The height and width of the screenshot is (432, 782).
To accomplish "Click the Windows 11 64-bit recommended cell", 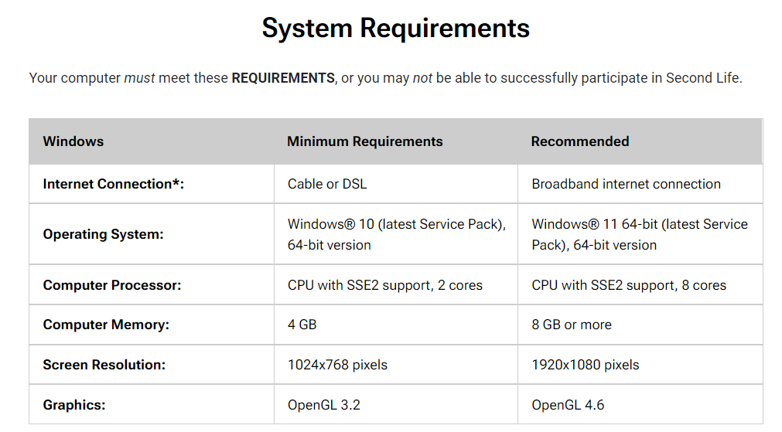I will click(640, 234).
